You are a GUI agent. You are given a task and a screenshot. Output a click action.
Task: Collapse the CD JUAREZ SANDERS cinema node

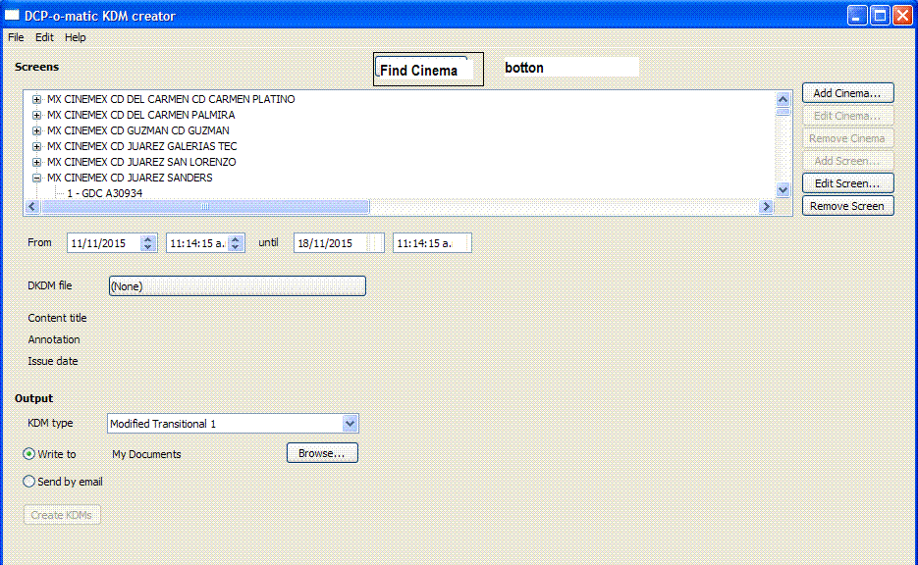[37, 178]
